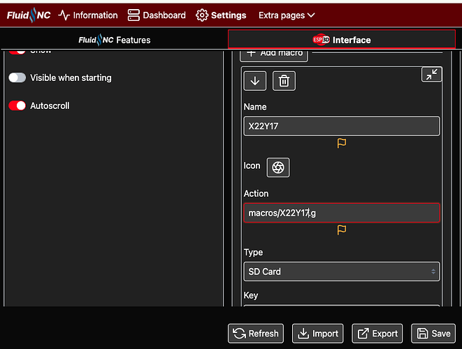Click the Add macro button
Viewport: 462px width, 349px height.
[x=274, y=55]
